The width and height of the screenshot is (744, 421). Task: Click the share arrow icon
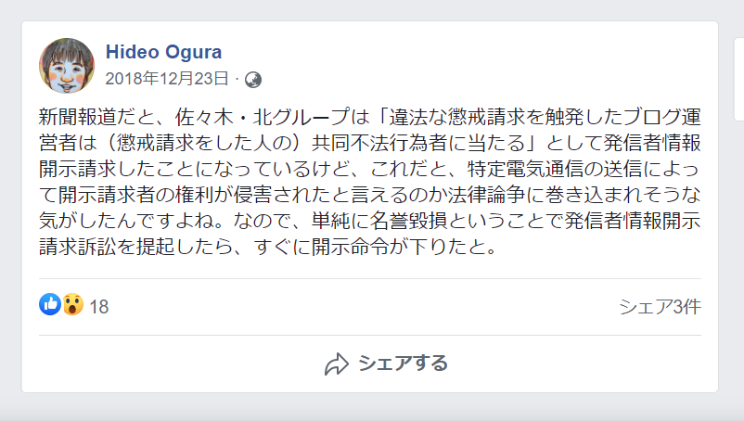pos(336,364)
